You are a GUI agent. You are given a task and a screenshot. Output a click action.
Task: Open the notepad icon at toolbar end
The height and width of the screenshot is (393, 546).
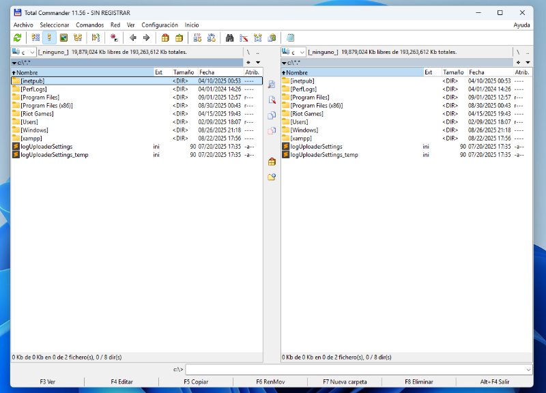pyautogui.click(x=290, y=38)
